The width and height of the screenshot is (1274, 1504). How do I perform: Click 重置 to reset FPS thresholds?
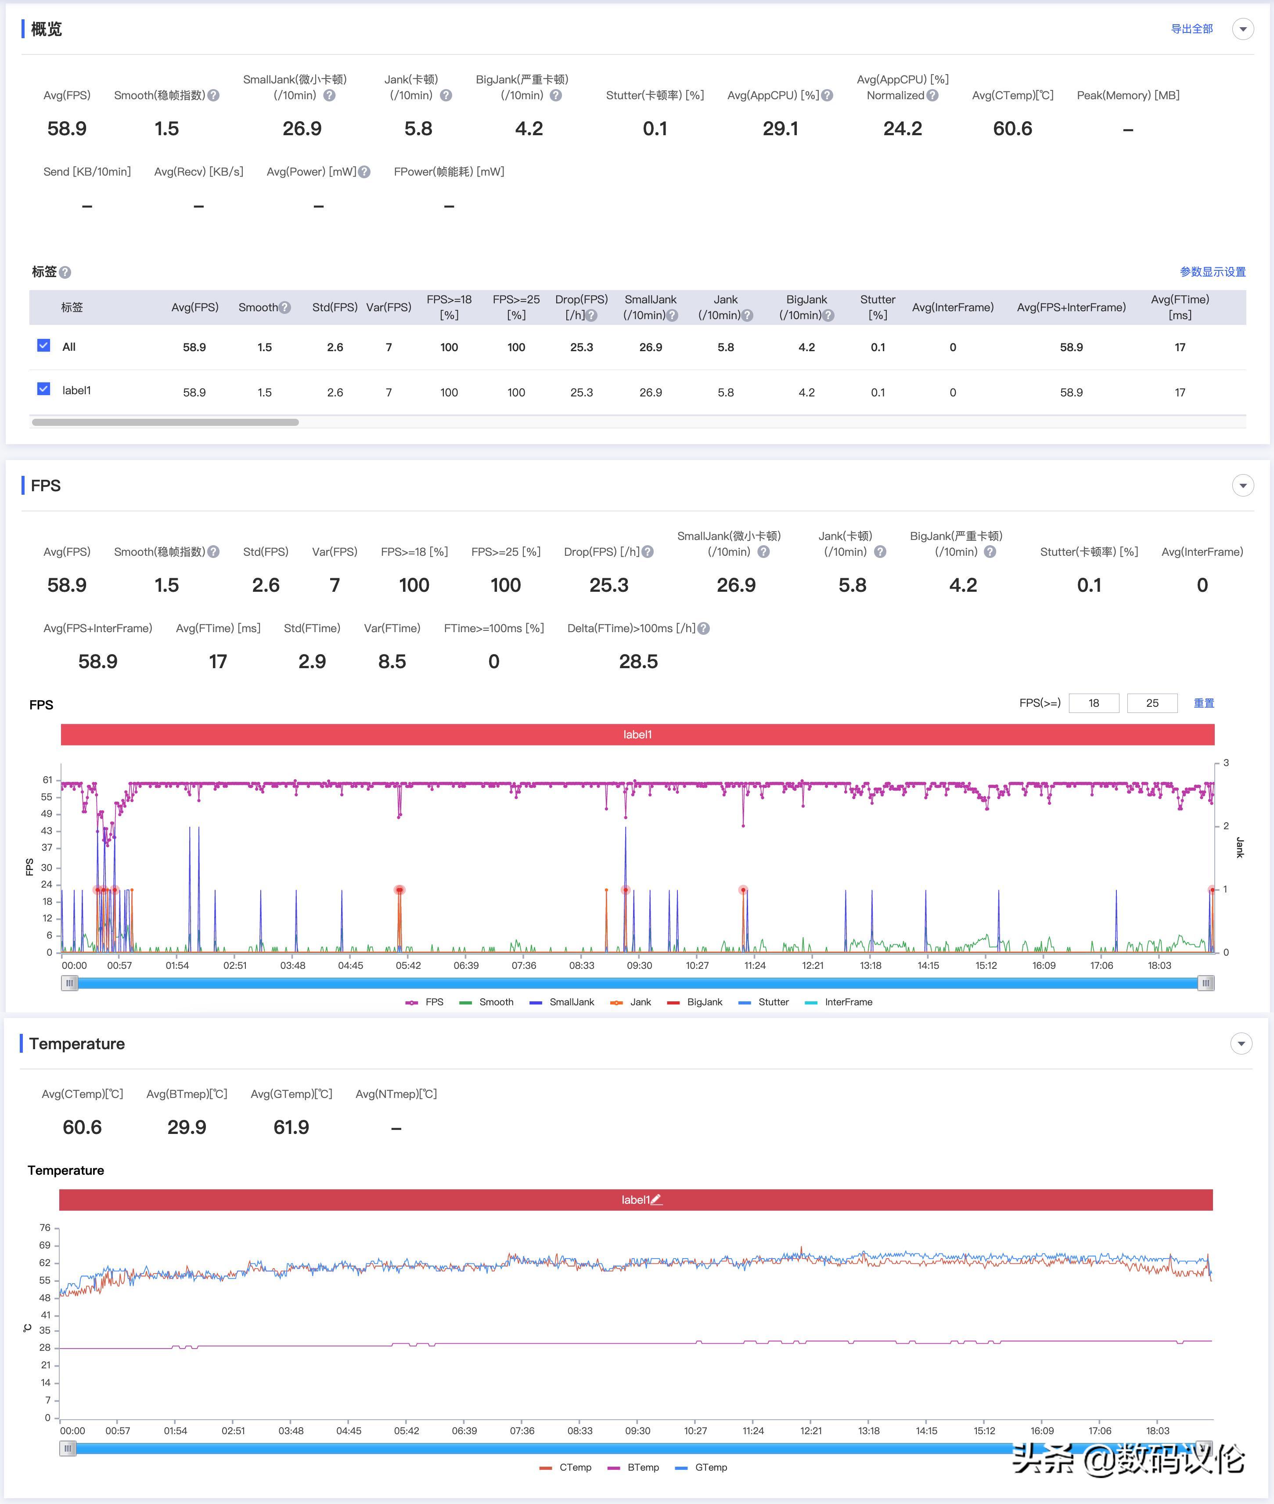tap(1203, 702)
